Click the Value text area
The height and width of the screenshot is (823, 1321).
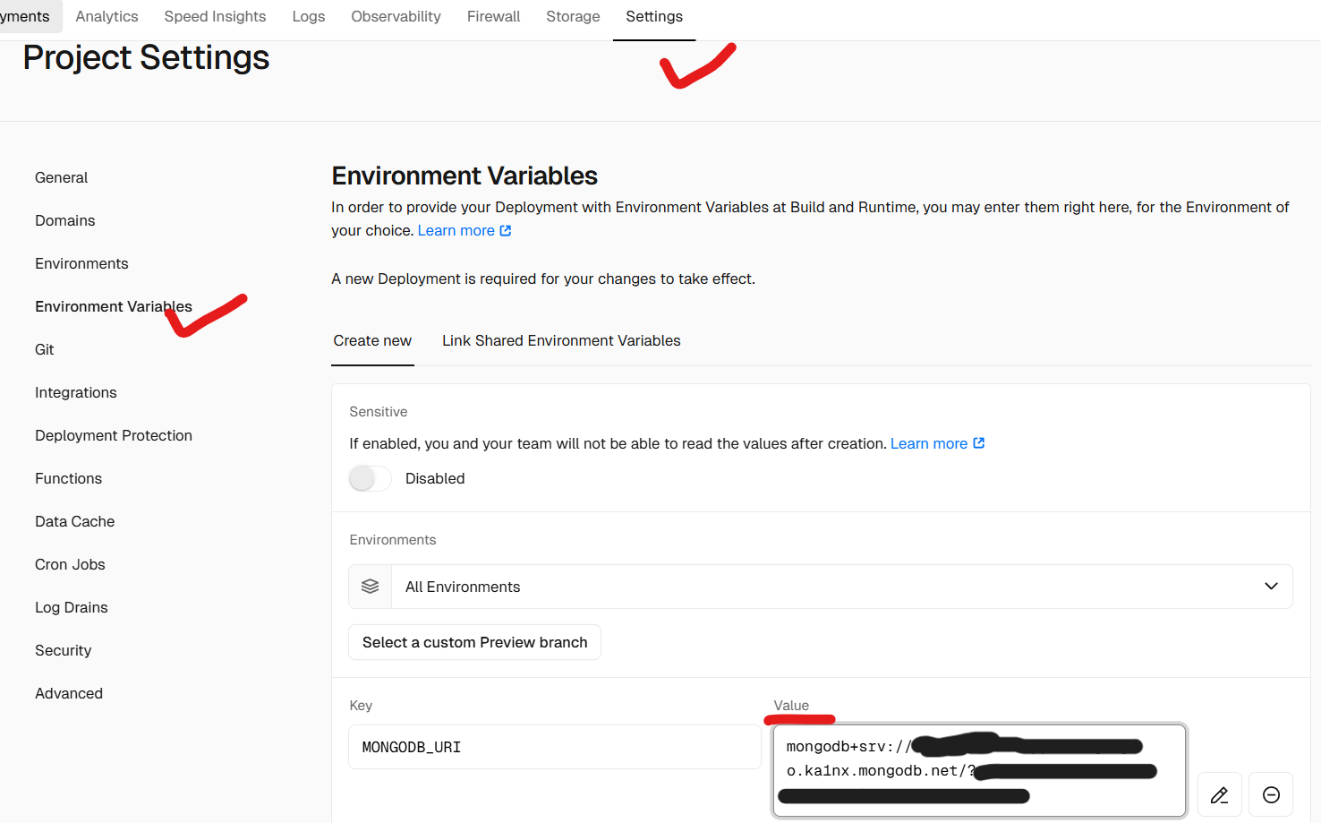click(979, 770)
